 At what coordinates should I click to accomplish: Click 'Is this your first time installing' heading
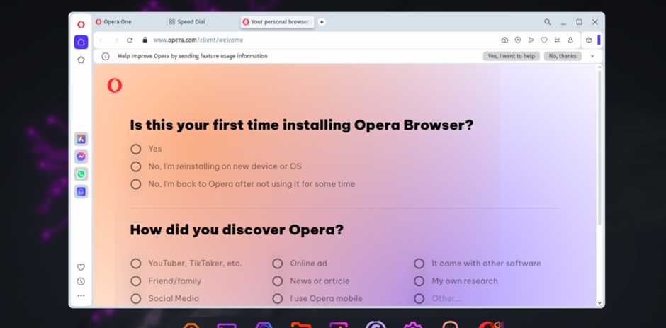[302, 125]
